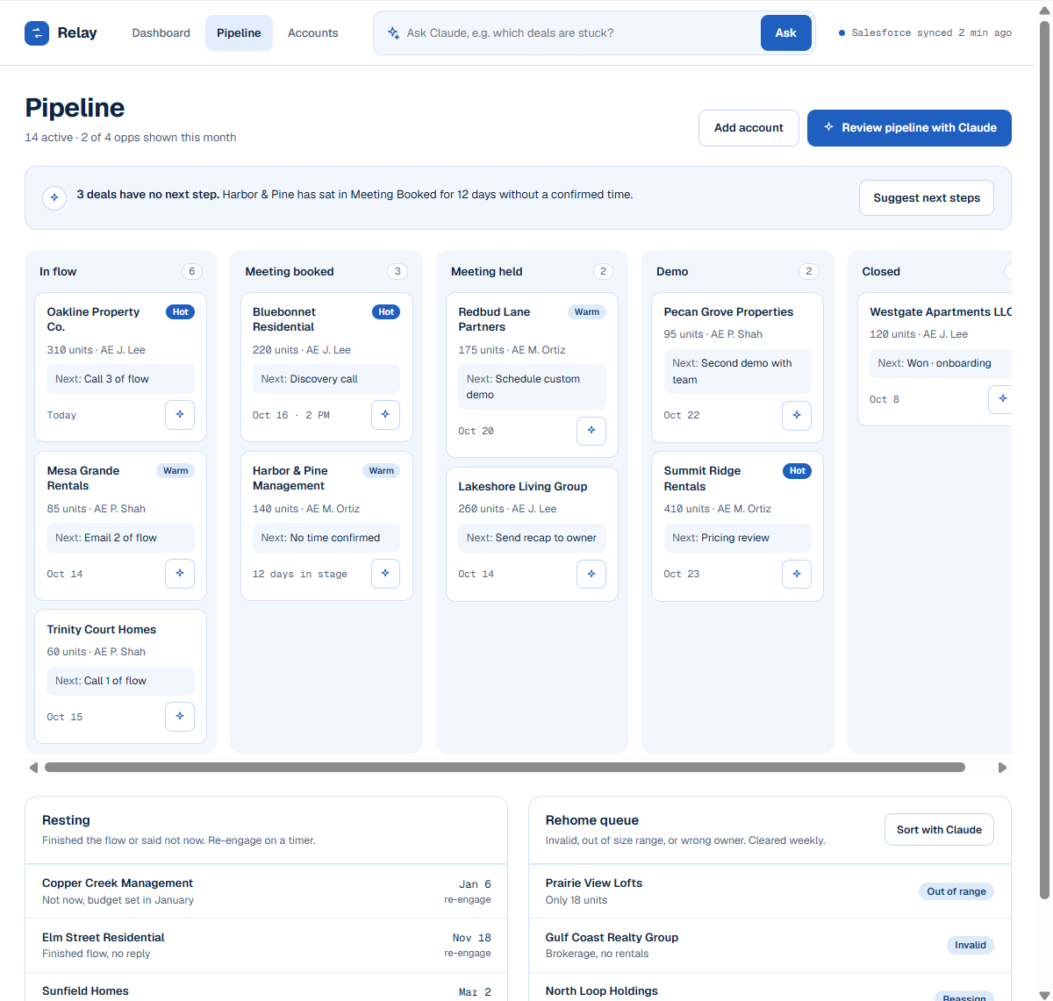Click Review pipeline with Claude button
The height and width of the screenshot is (1001, 1053).
[x=909, y=128]
